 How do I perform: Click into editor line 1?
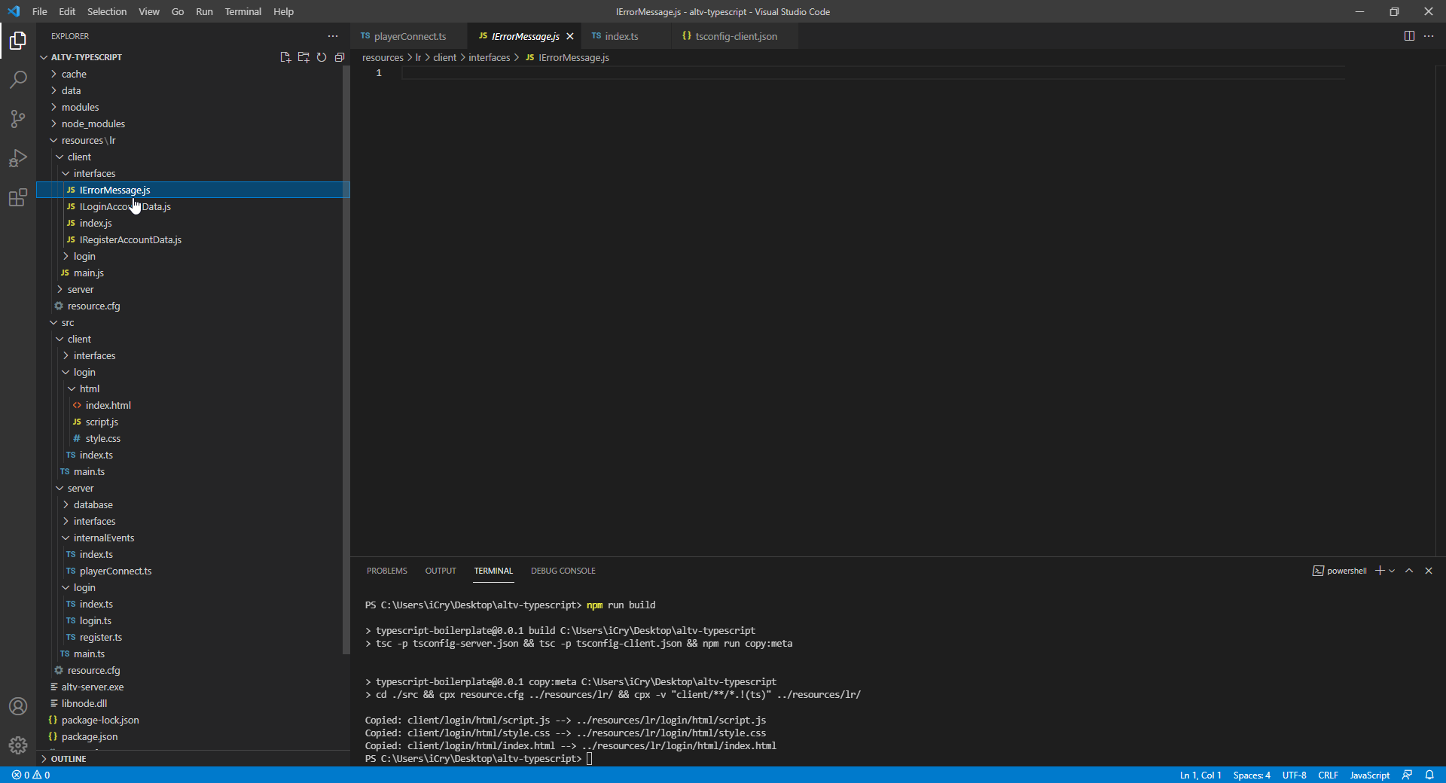click(x=874, y=73)
